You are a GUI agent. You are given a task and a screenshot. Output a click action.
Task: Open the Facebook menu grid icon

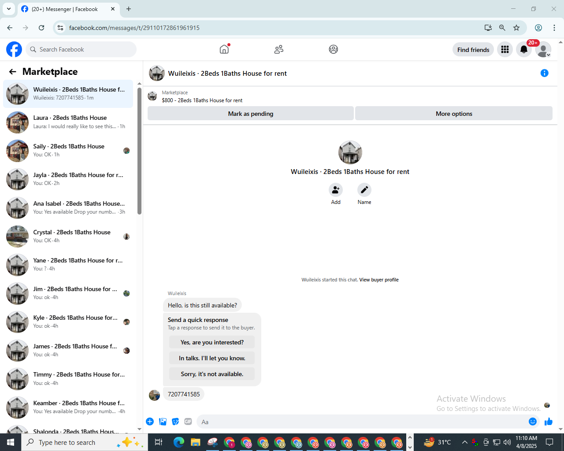point(505,49)
